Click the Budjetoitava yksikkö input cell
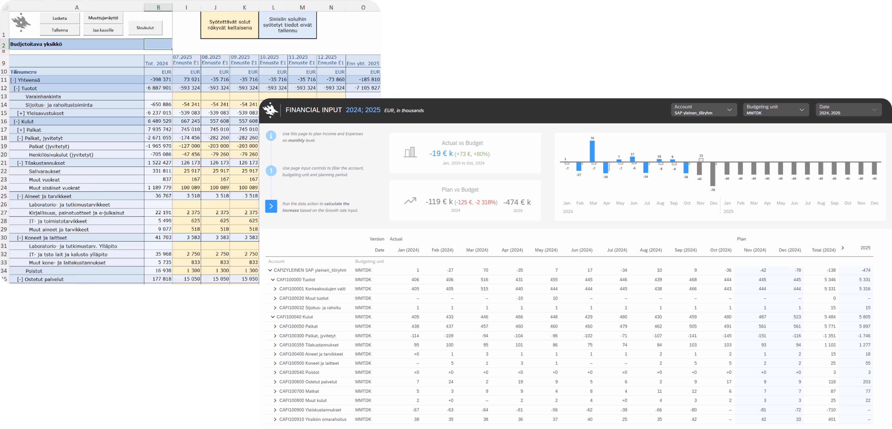Screen dimensions: 892x429 [158, 44]
